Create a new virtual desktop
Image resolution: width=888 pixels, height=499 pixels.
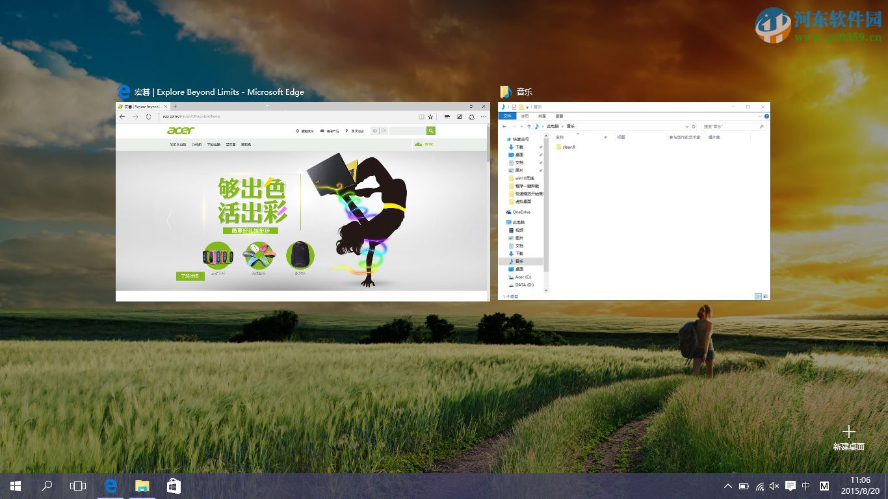849,431
